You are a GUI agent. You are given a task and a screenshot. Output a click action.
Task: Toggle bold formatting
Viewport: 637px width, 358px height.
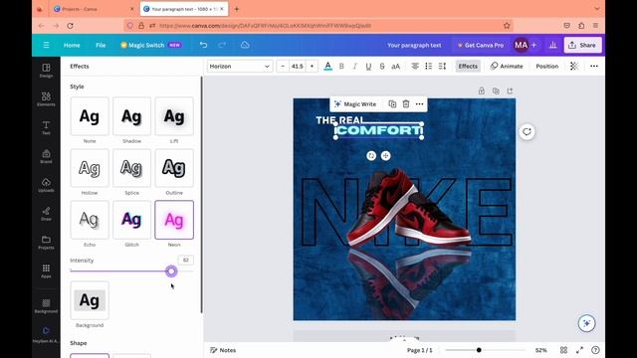tap(341, 67)
